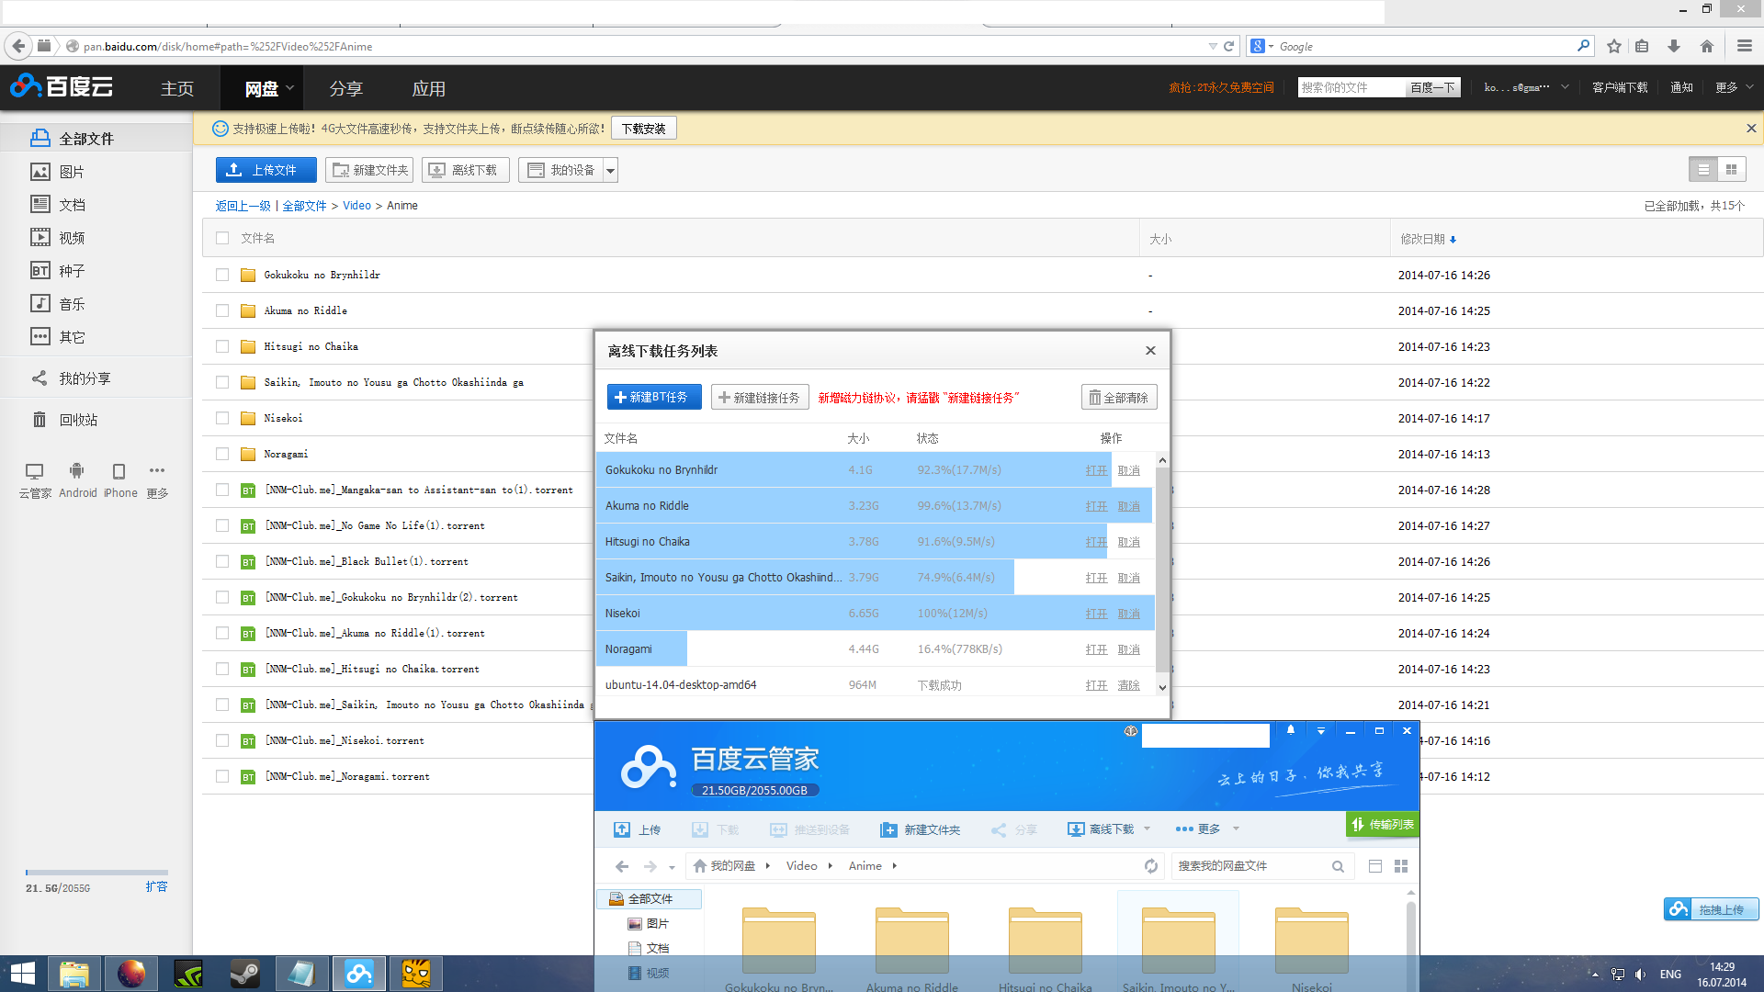Expand the Video path arrow in 云管家
This screenshot has height=992, width=1764.
[830, 866]
